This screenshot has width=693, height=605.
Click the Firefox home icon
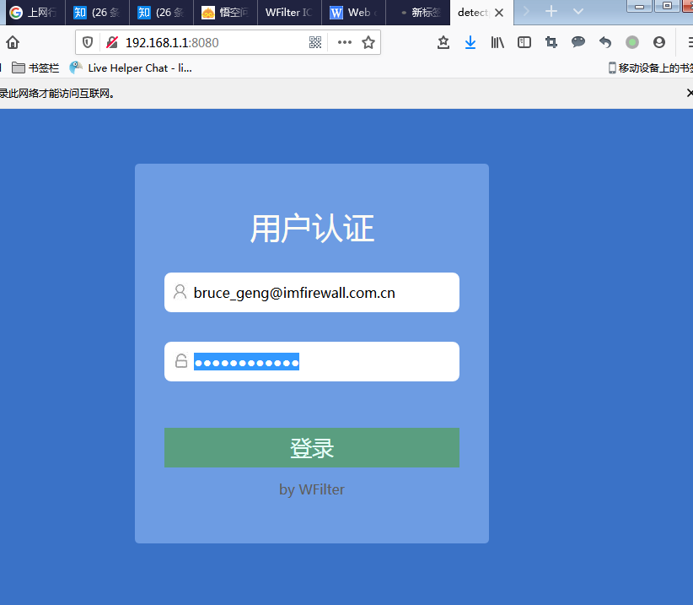click(13, 42)
